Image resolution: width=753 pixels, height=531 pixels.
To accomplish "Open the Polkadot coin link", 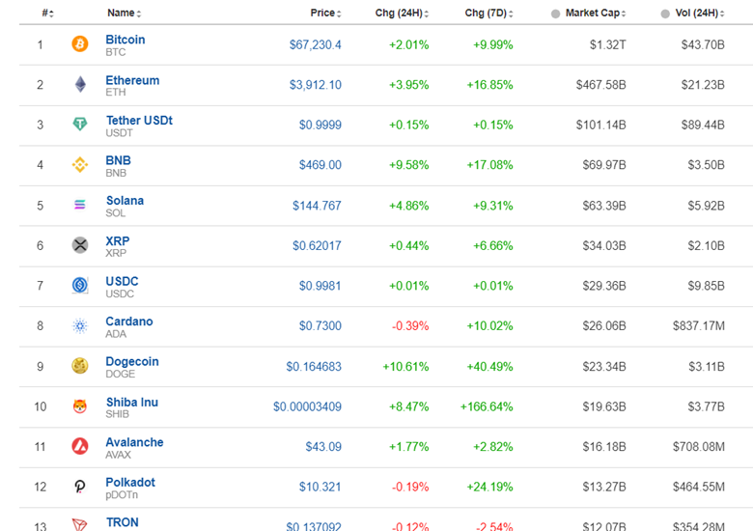I will pos(130,482).
